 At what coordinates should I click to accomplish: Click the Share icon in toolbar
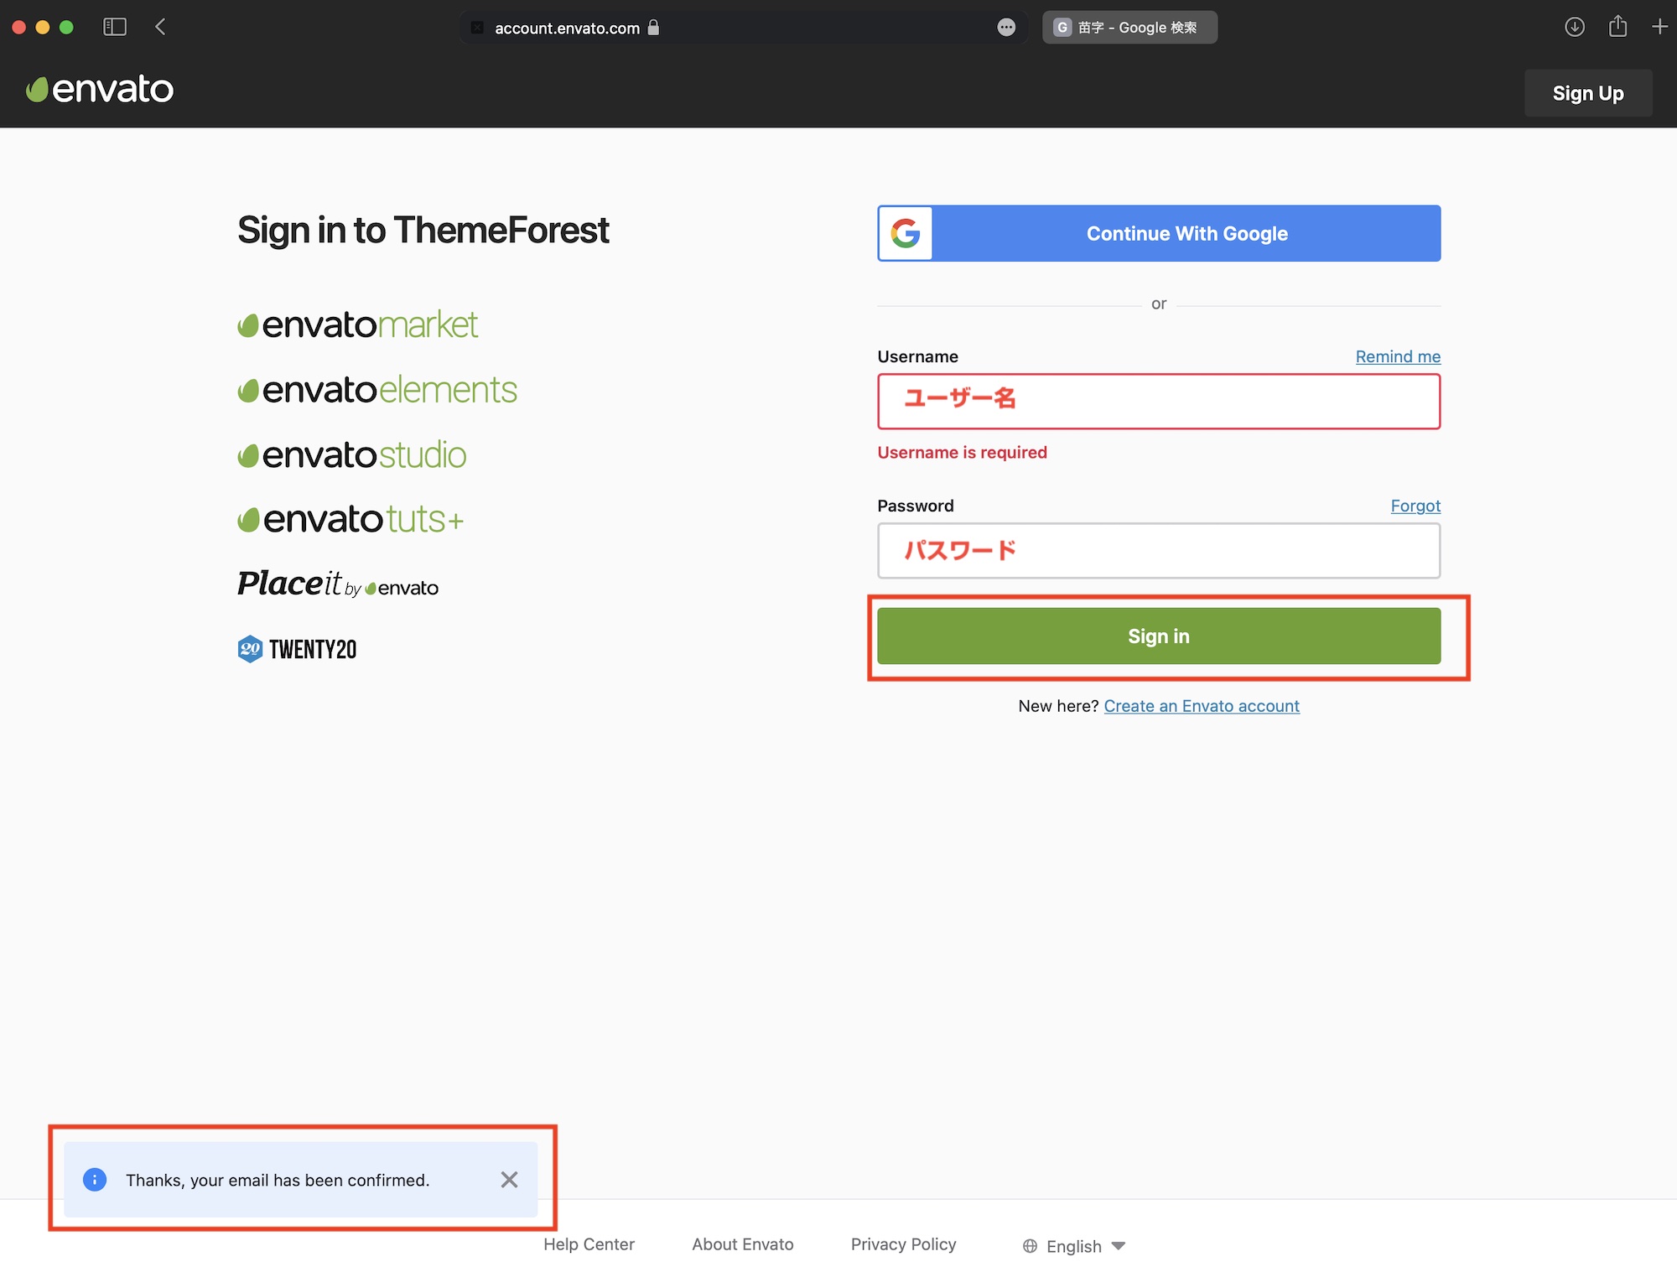pyautogui.click(x=1617, y=27)
